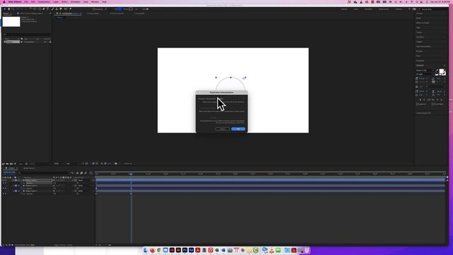This screenshot has height=255, width=453.
Task: Toggle All Caps in Character panel
Action: click(x=429, y=100)
